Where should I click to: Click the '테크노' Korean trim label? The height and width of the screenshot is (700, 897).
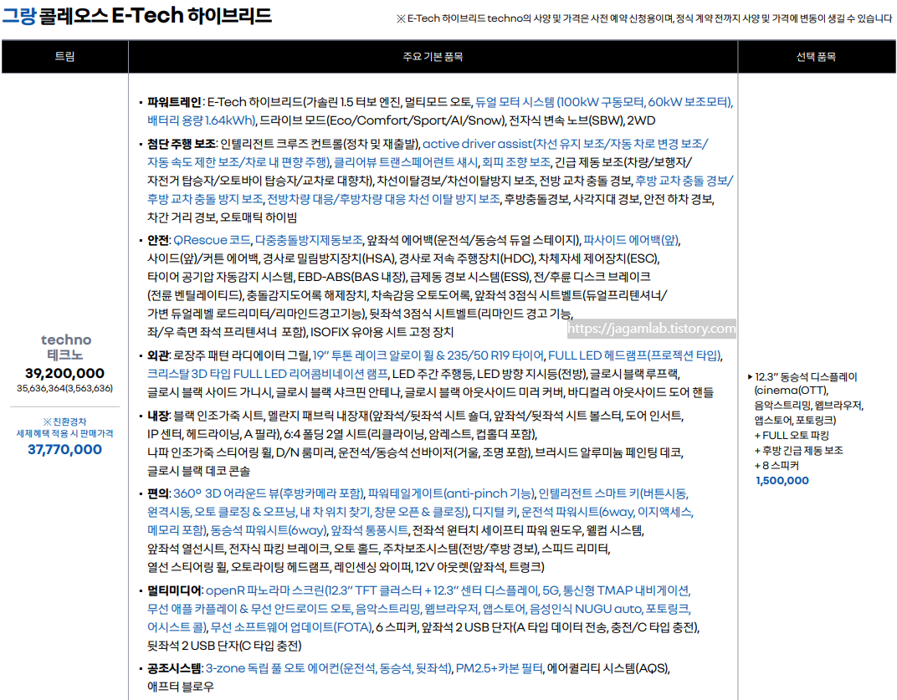point(64,355)
